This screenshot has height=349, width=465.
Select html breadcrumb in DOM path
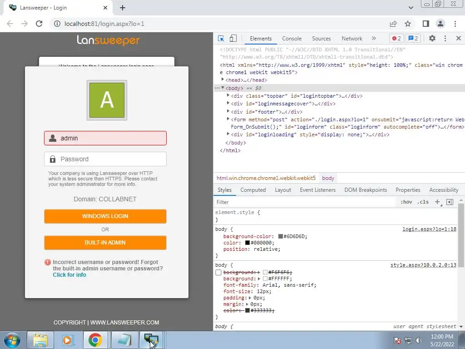click(266, 178)
